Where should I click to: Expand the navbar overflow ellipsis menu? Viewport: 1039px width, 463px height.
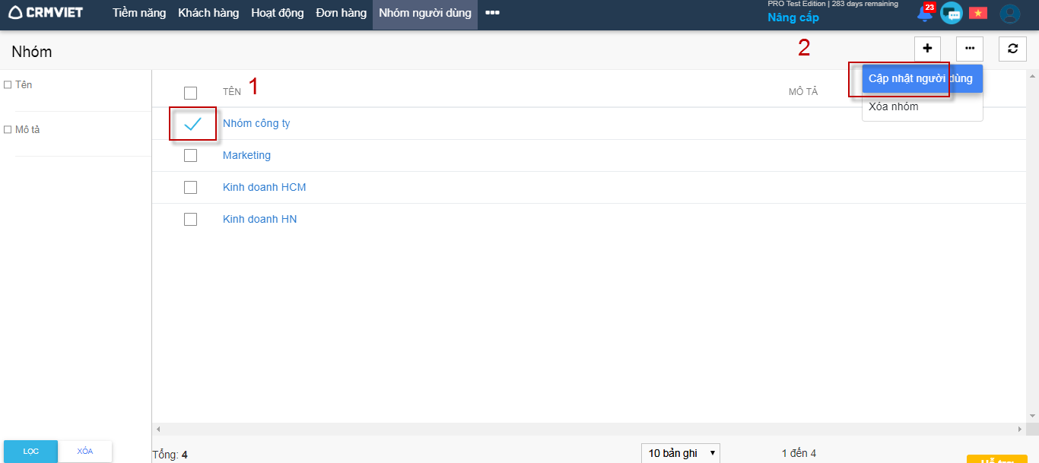(x=492, y=13)
